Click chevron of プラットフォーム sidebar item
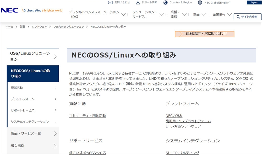Screen dimensions: 262x155 pos(56,99)
